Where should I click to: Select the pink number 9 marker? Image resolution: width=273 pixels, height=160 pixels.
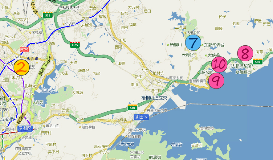(x=216, y=80)
